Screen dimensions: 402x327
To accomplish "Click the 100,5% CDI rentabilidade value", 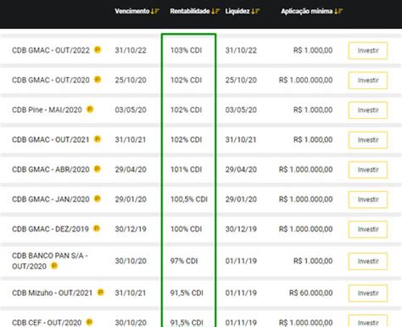I will (189, 200).
